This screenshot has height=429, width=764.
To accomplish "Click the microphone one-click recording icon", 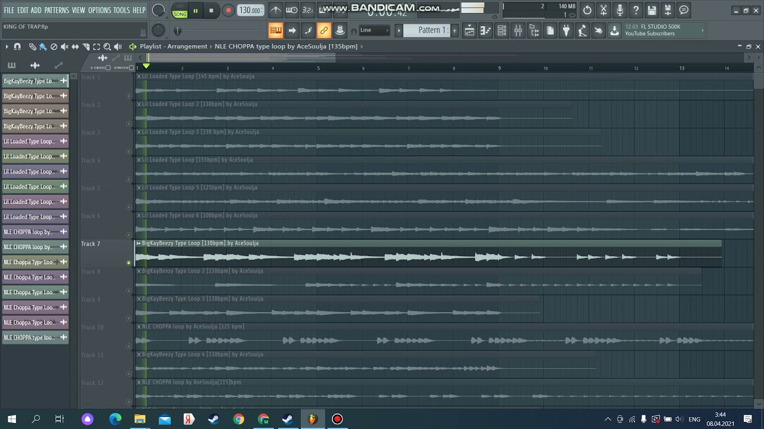I will 620,10.
